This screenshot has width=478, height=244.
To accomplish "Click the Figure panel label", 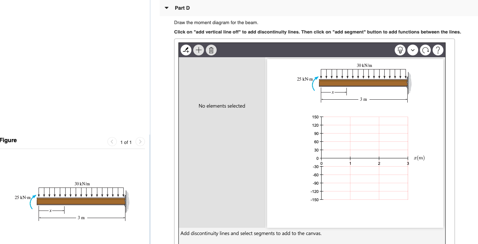I will [8, 140].
